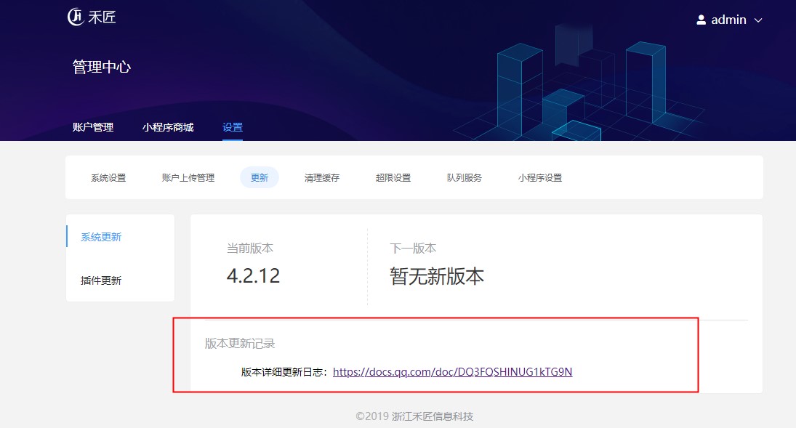Click the 禾匠 logo icon

click(x=76, y=17)
